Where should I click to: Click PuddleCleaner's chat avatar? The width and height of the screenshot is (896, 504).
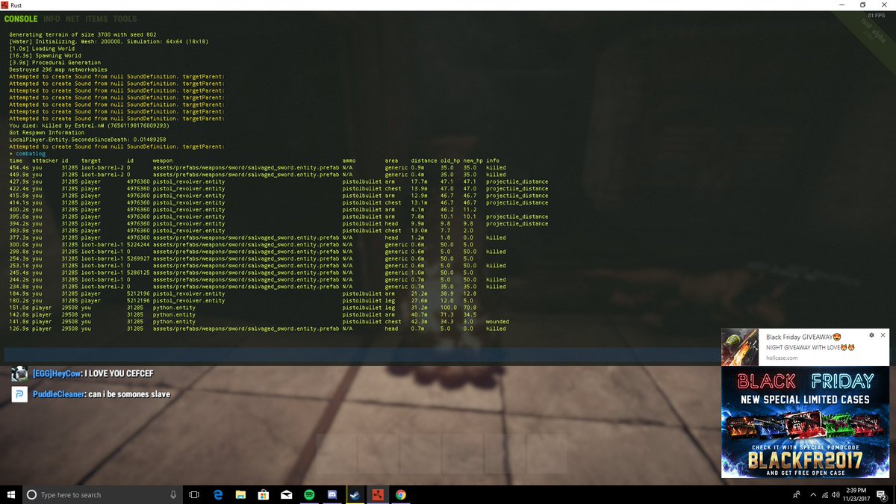click(19, 395)
